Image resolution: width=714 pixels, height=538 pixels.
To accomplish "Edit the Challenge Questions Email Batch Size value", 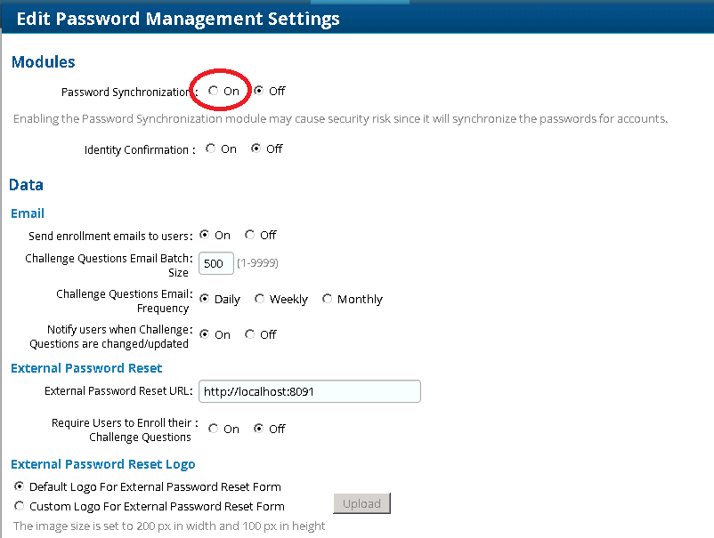I will coord(215,263).
